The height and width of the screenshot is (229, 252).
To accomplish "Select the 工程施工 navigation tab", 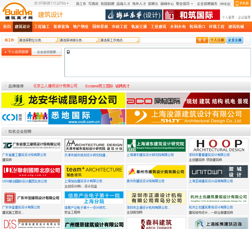I will point(42,27).
